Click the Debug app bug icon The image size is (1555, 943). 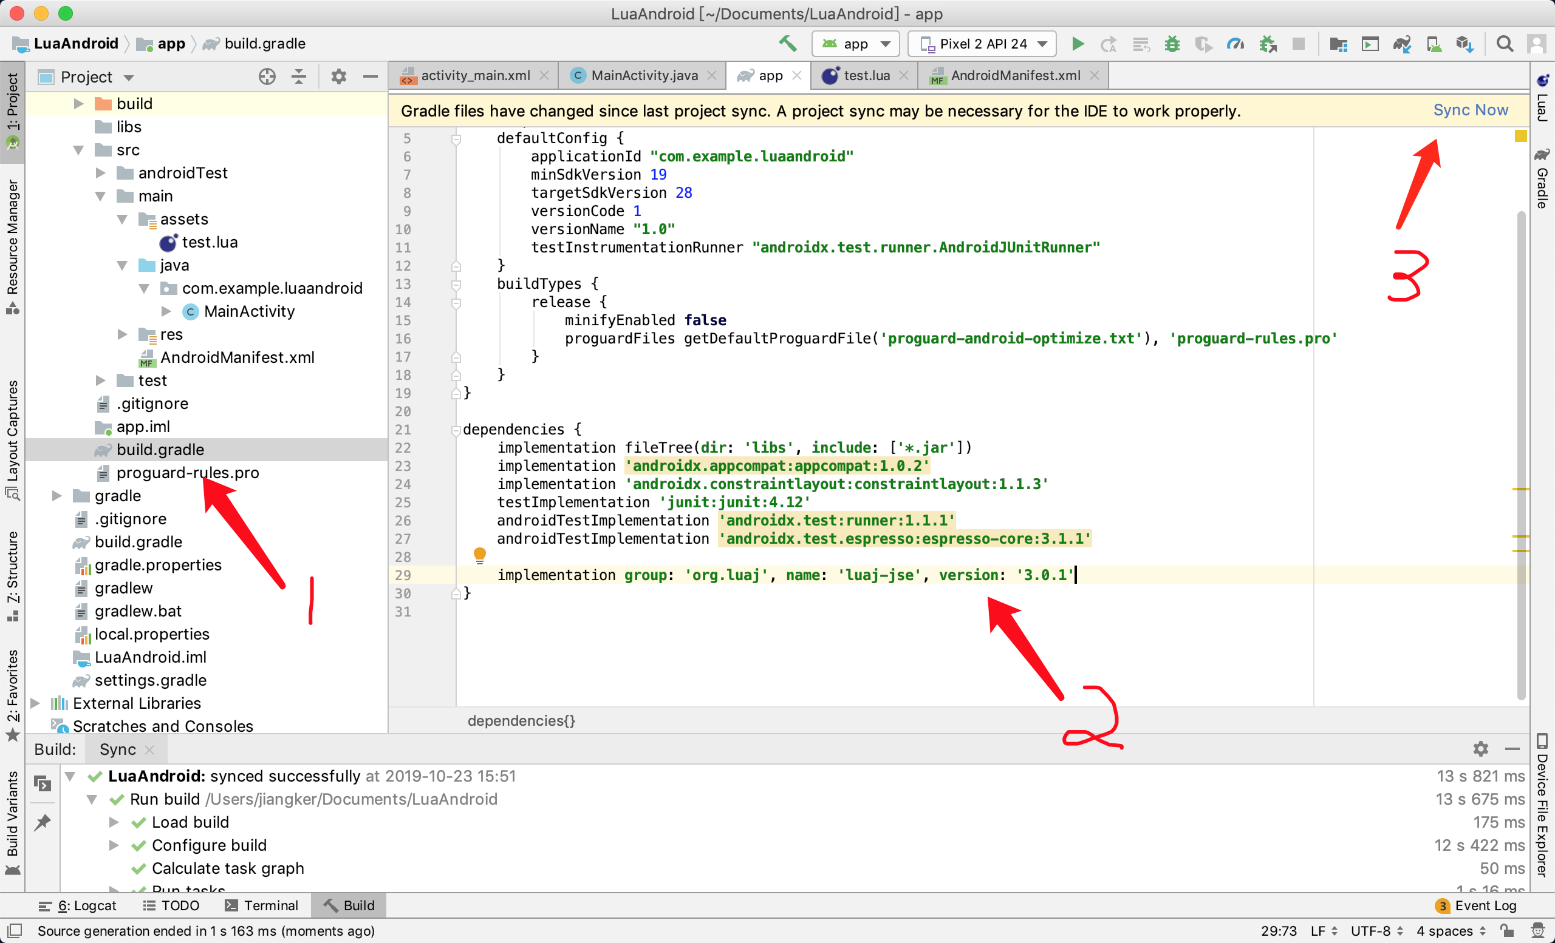1172,44
